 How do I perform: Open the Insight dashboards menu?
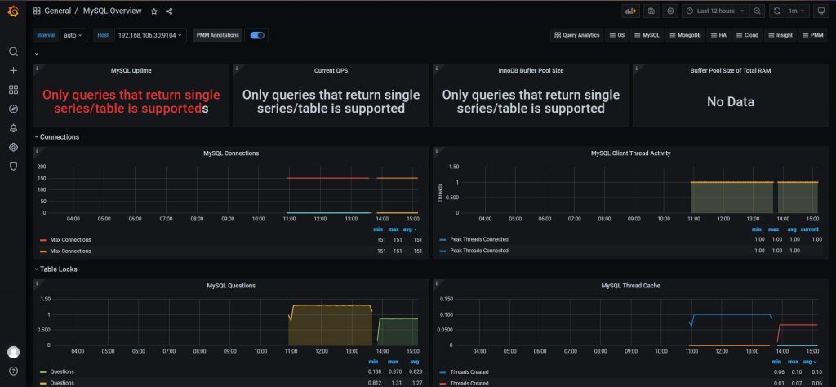click(x=780, y=35)
